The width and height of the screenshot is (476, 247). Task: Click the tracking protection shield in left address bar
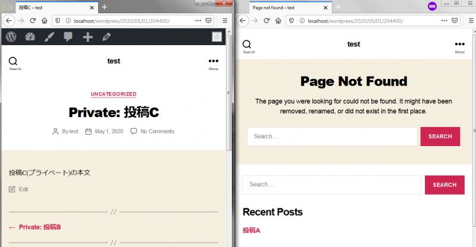click(x=57, y=21)
